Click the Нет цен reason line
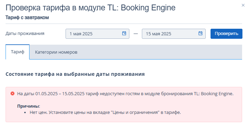248x126 pixels. click(x=105, y=112)
